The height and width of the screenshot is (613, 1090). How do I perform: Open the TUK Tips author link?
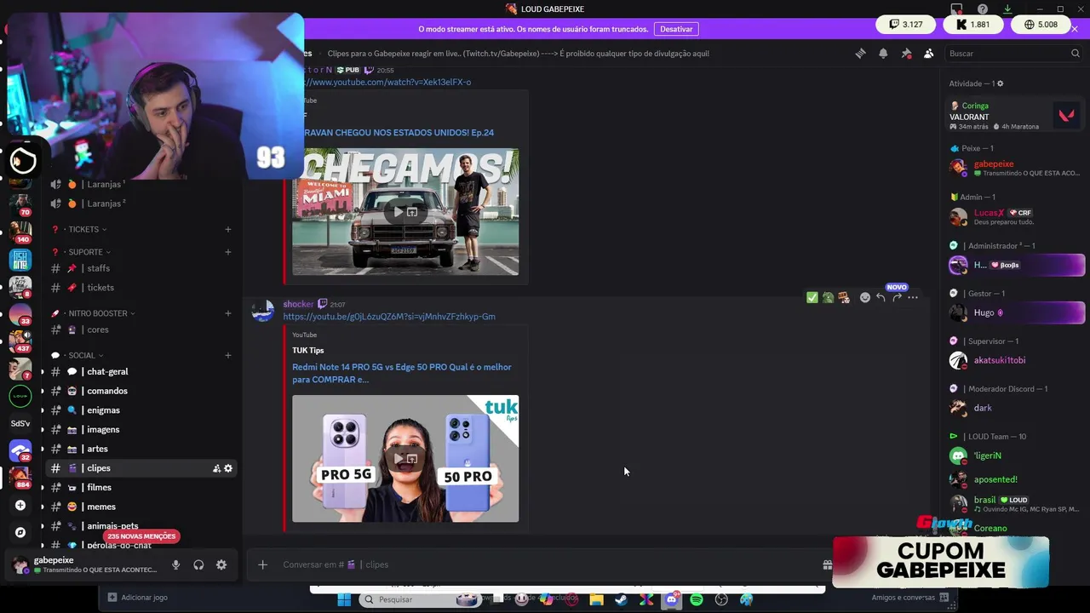tap(307, 350)
